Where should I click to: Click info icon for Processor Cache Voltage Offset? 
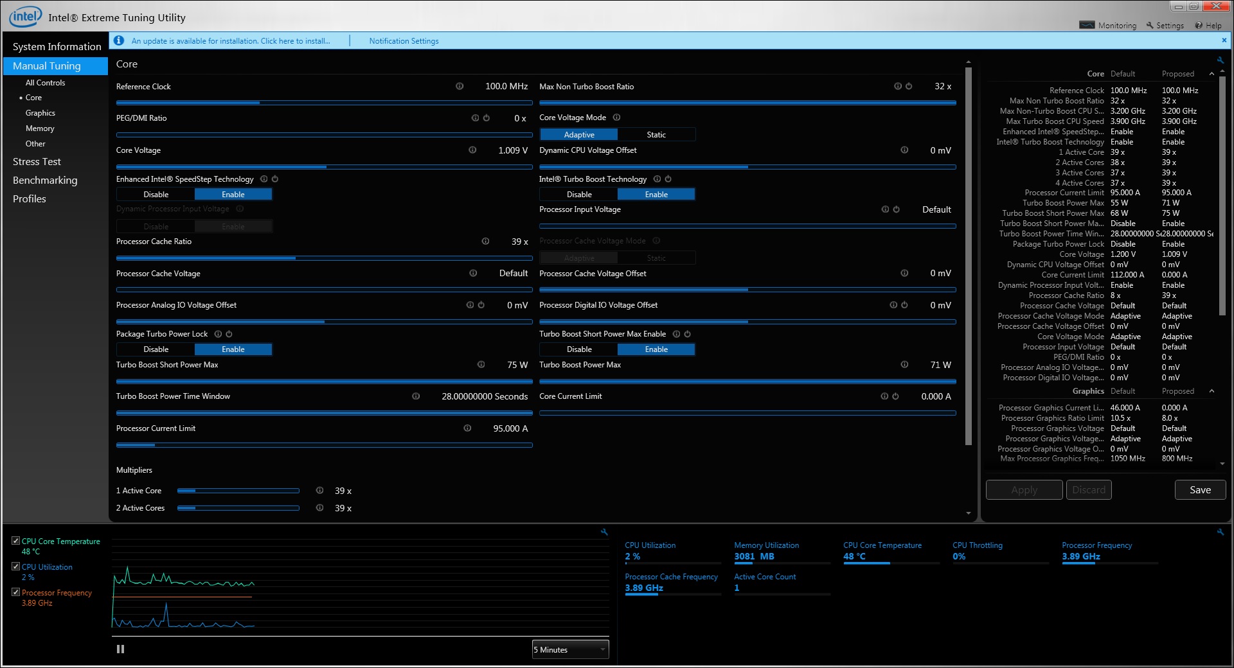click(x=904, y=273)
